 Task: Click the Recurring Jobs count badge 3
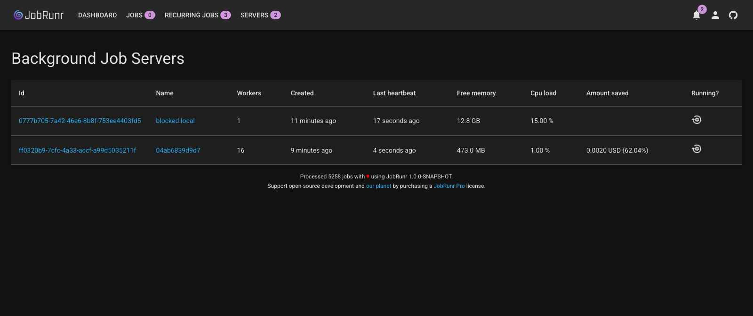click(x=225, y=15)
